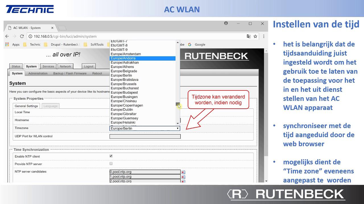Open the Technic bookmark folder
364x204 pixels.
click(x=32, y=44)
